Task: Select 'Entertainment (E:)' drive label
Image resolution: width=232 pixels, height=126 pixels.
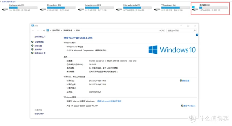Action: pyautogui.click(x=93, y=5)
